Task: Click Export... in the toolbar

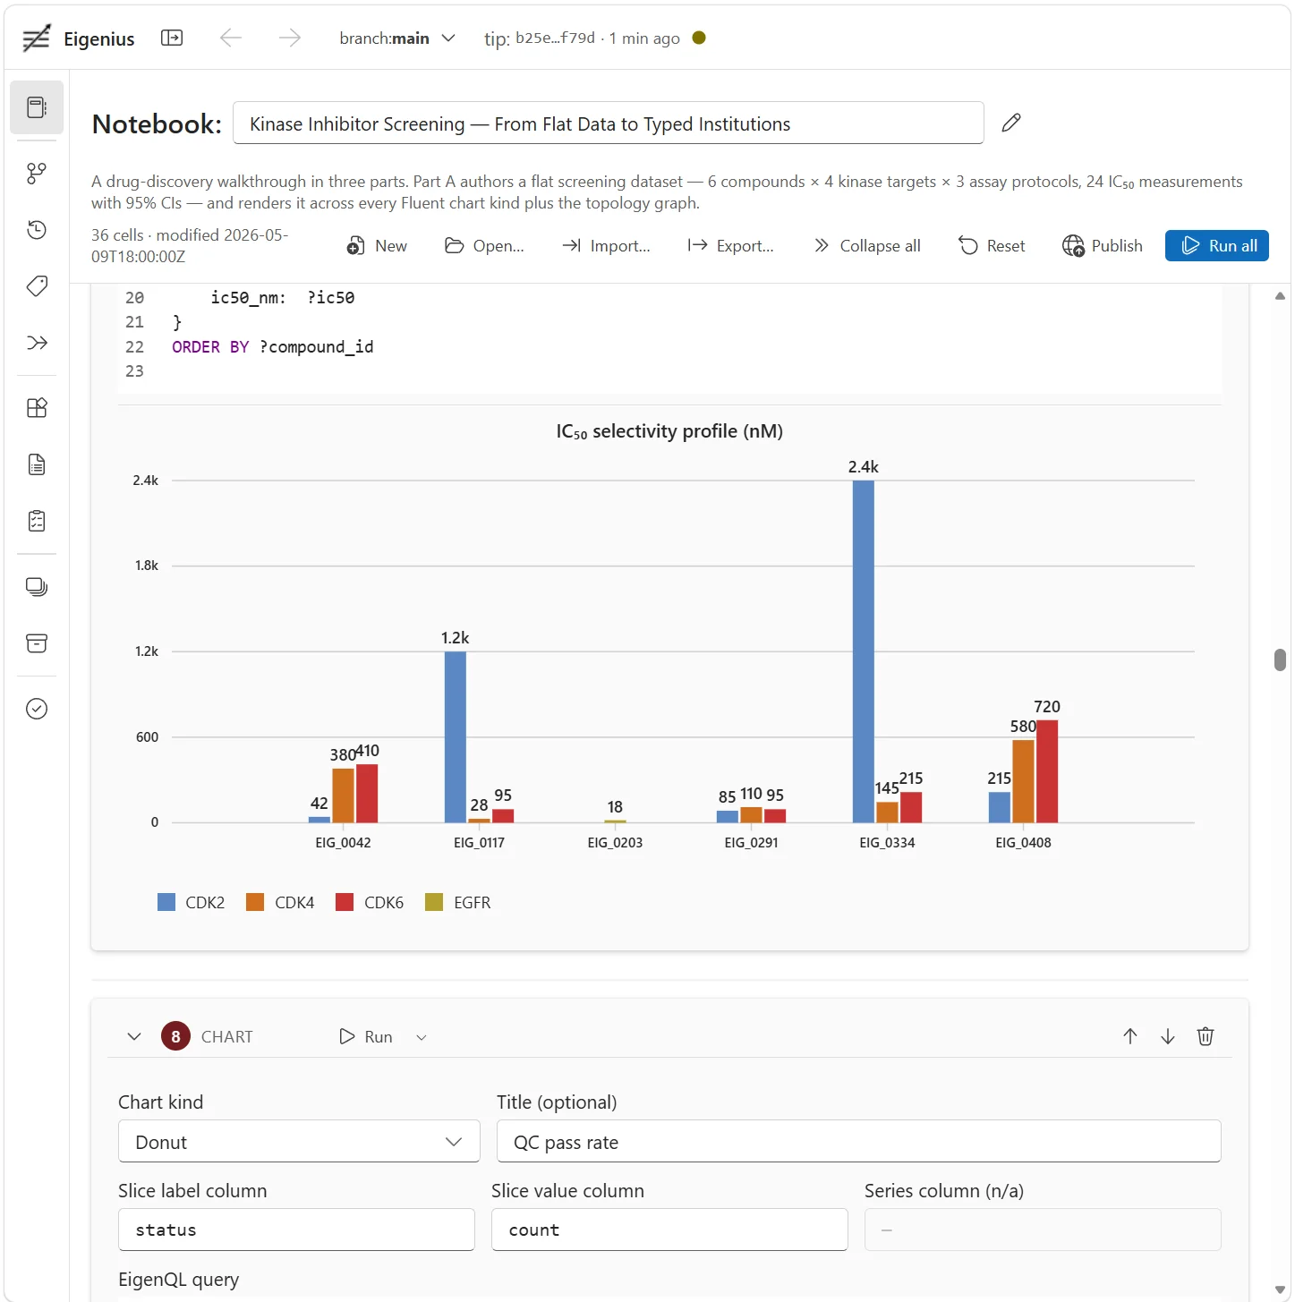Action: [x=730, y=246]
